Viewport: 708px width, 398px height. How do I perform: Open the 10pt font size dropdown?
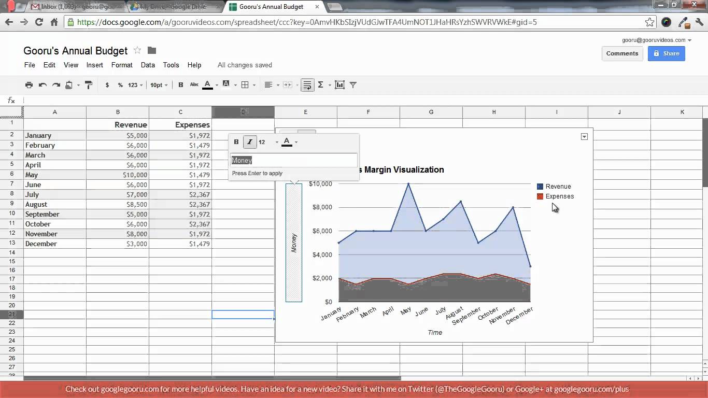(159, 85)
